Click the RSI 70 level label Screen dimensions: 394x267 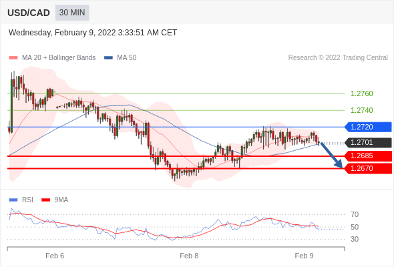355,214
